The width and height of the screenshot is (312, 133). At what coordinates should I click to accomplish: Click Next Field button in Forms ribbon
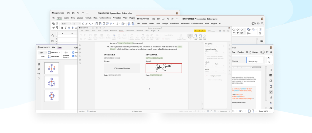pos(200,37)
